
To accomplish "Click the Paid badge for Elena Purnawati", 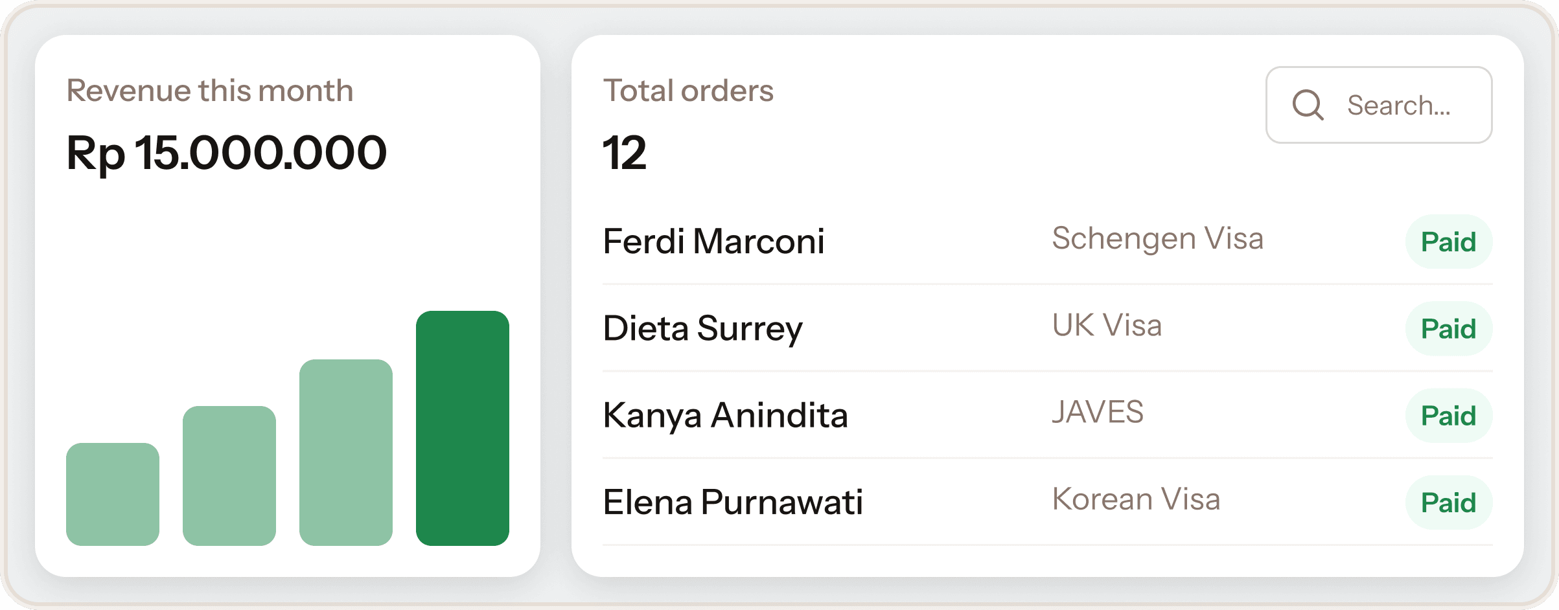I will tap(1449, 502).
